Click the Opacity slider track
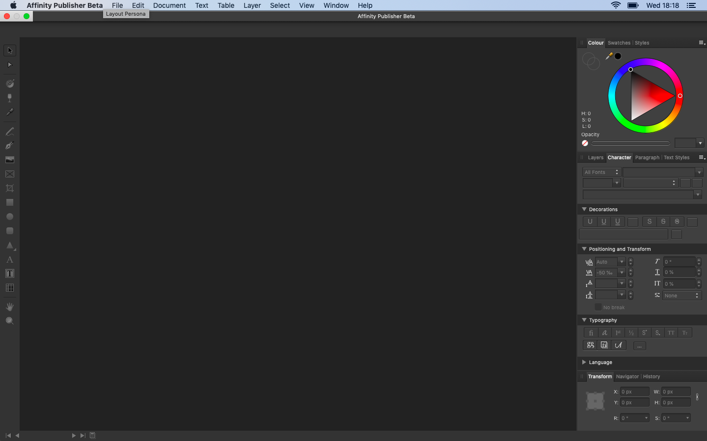707x441 pixels. click(630, 143)
